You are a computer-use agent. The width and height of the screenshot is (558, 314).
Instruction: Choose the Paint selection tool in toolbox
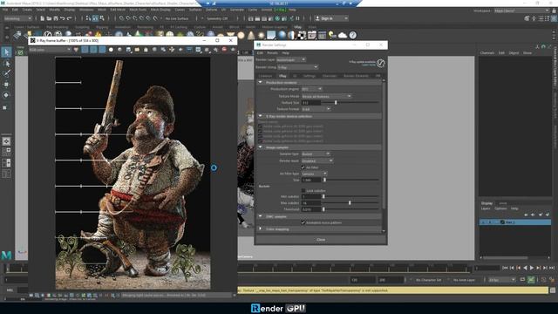[6, 73]
